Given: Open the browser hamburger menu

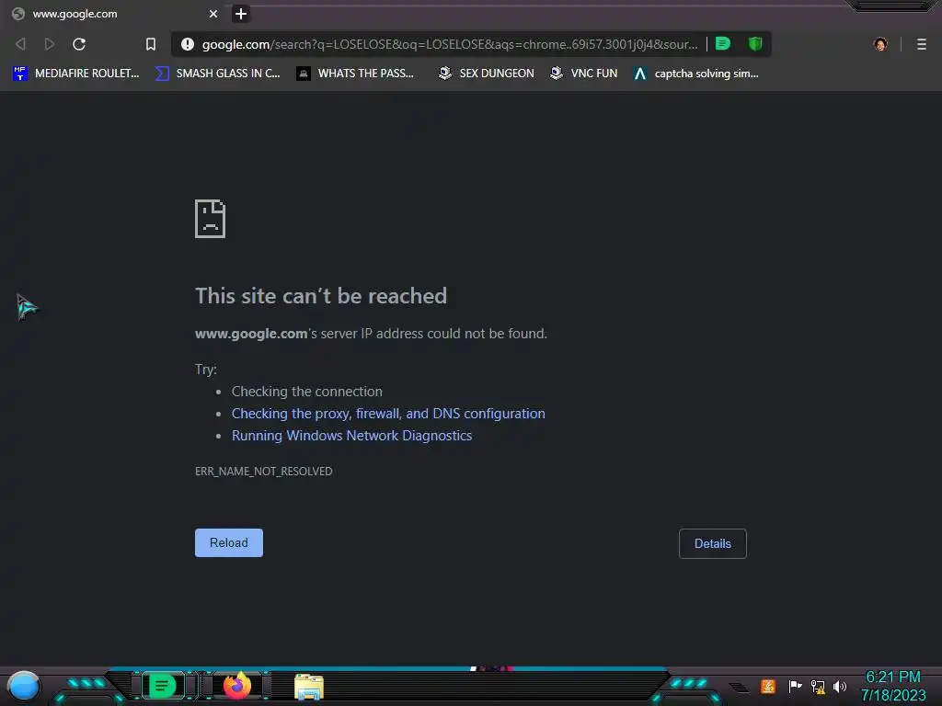Looking at the screenshot, I should pyautogui.click(x=922, y=44).
